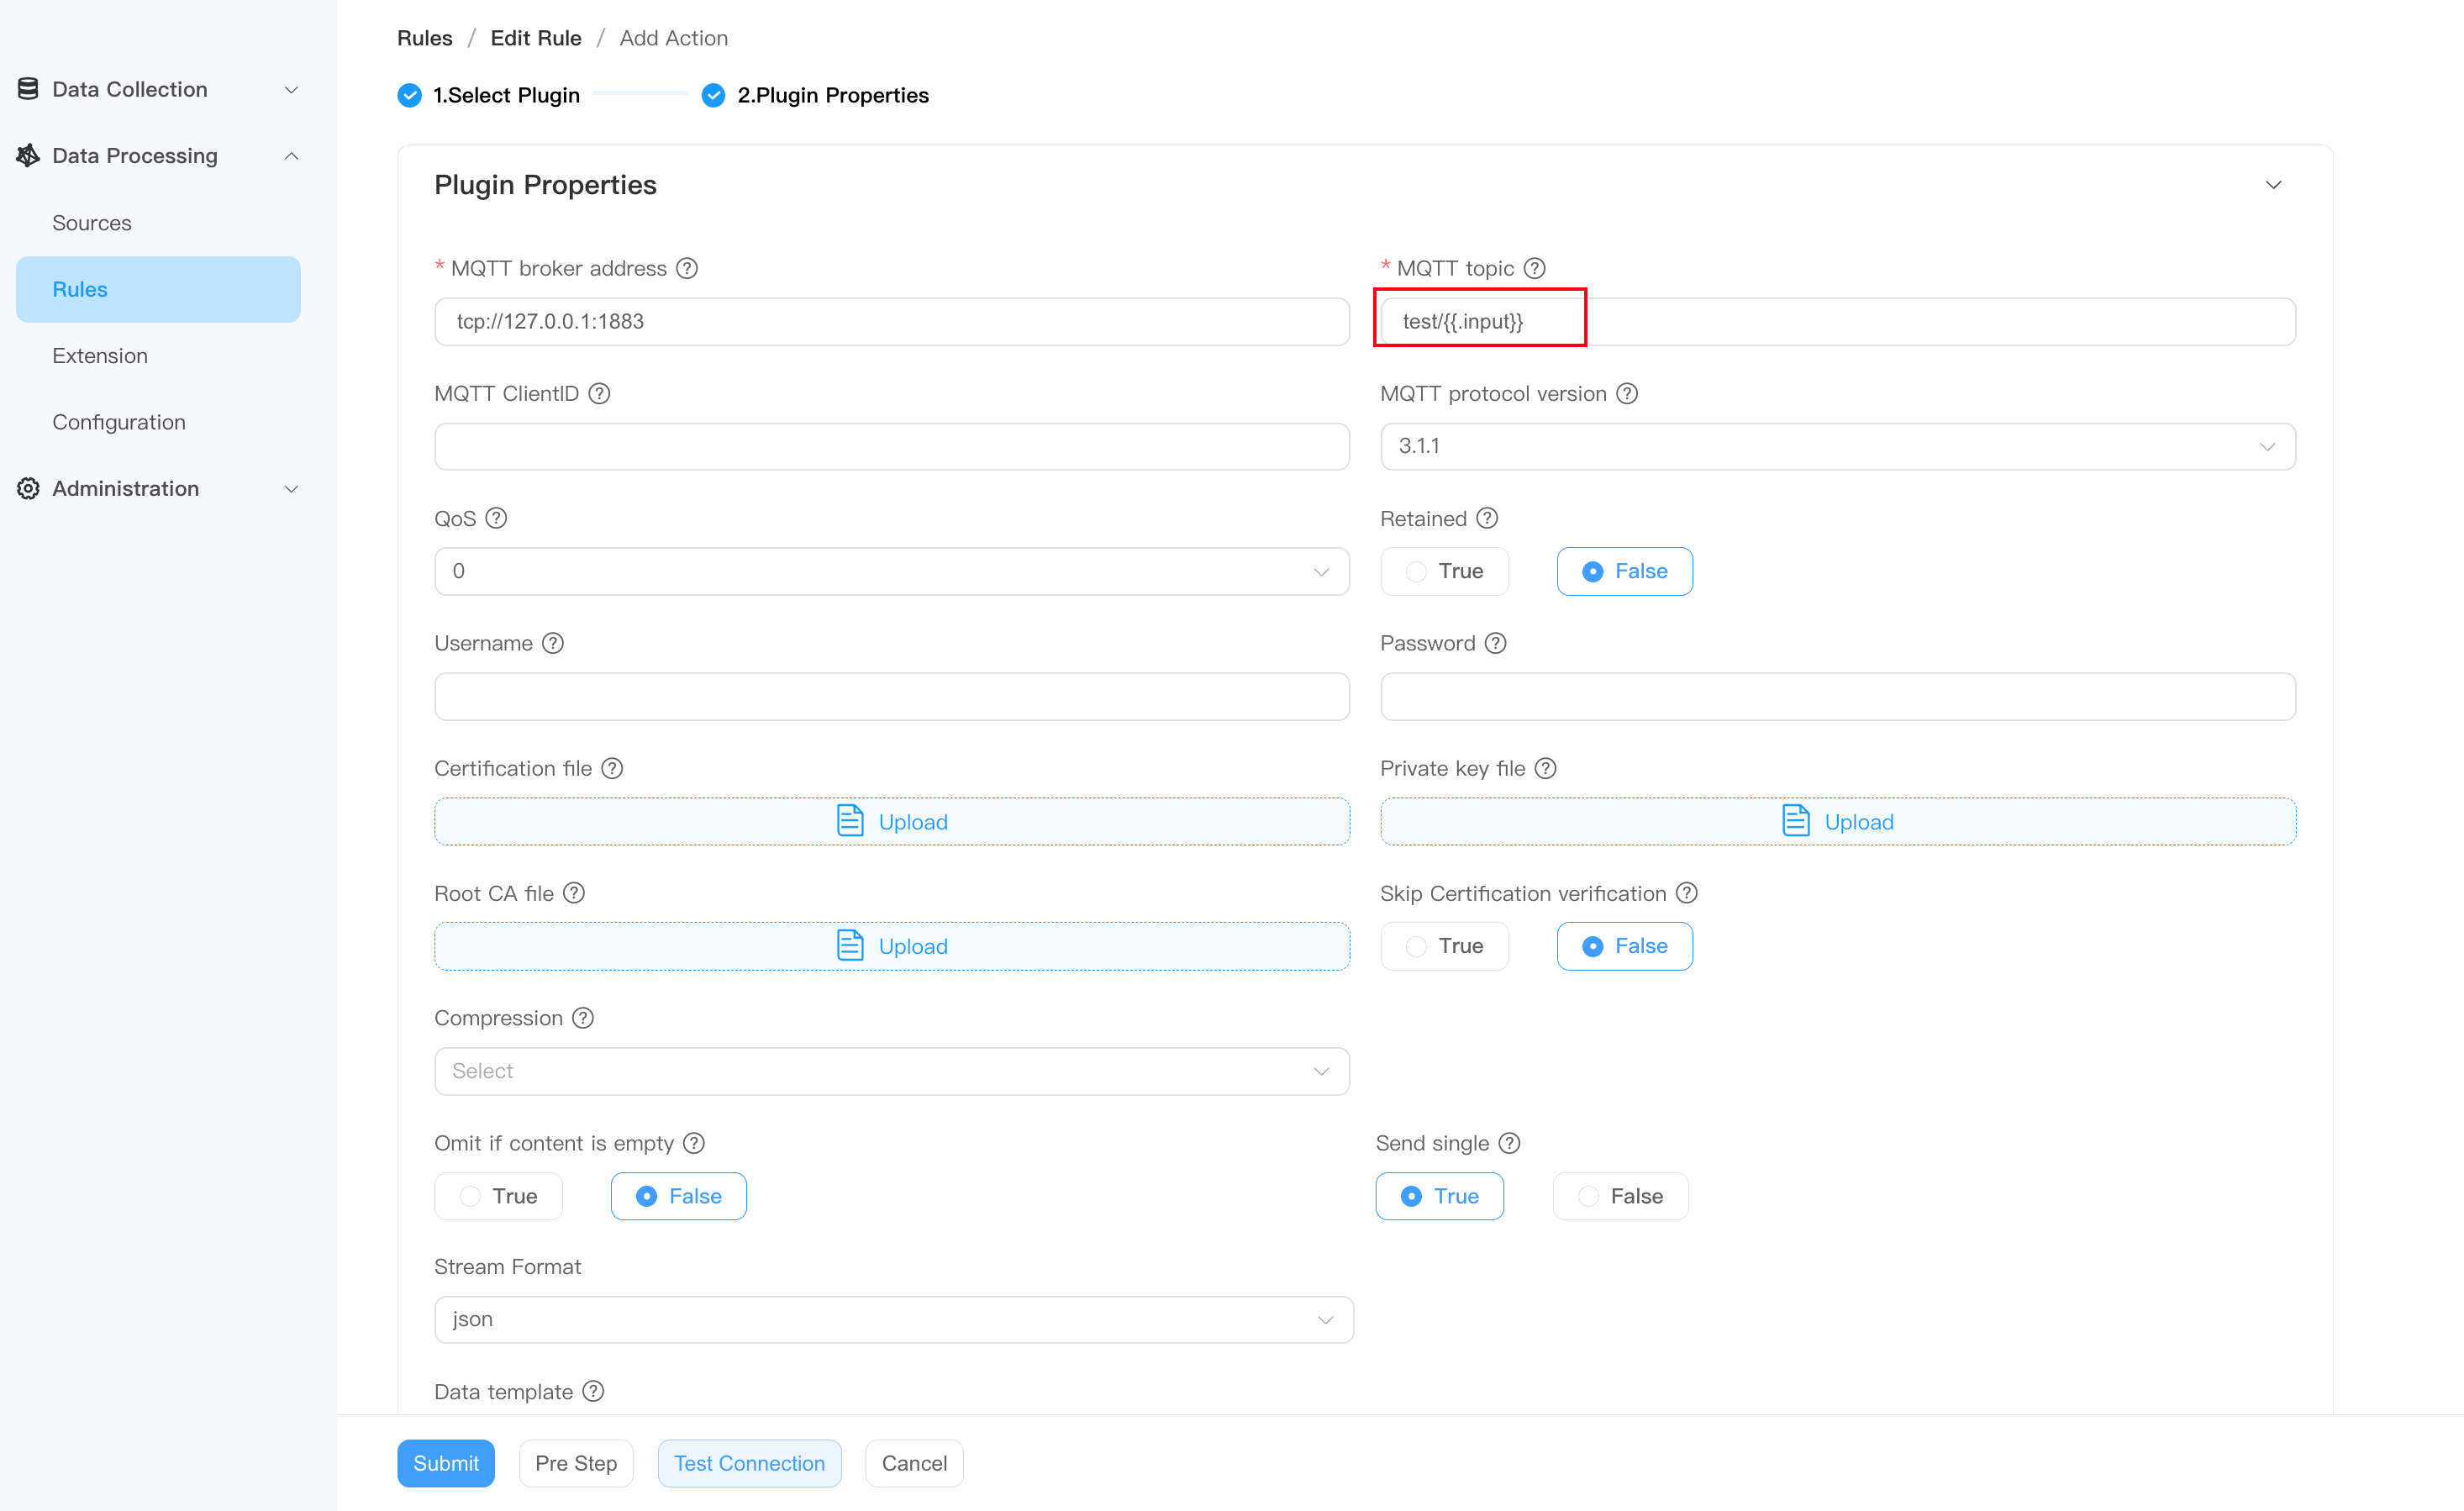The width and height of the screenshot is (2464, 1511).
Task: Open the Compression select dropdown
Action: click(x=891, y=1071)
